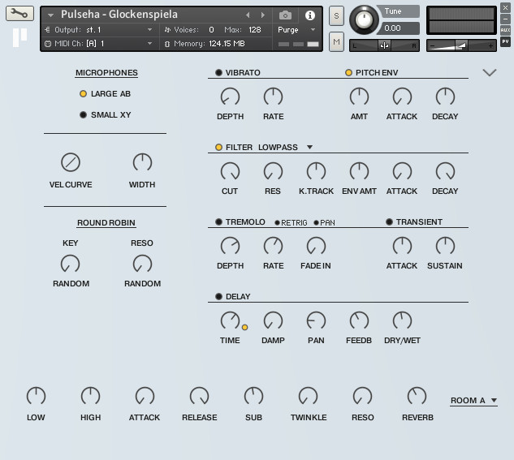Screen dimensions: 514x460
Task: Open the MIDI Ch dropdown
Action: tap(149, 44)
